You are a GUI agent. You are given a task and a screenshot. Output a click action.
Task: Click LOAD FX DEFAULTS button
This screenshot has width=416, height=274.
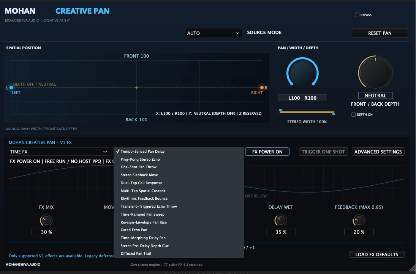coord(376,254)
